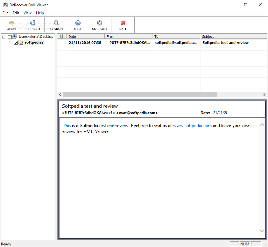268x247 pixels.
Task: Click the To cell softpedia@softpedia.c...
Action: point(176,43)
